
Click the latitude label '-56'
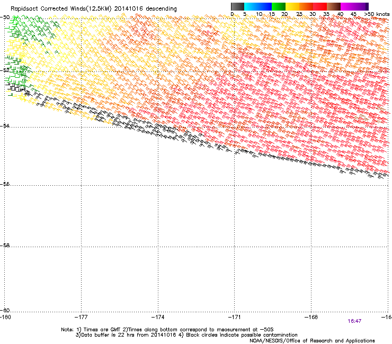coord(5,184)
